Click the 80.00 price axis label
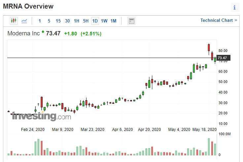The height and width of the screenshot is (162, 243). point(223,51)
